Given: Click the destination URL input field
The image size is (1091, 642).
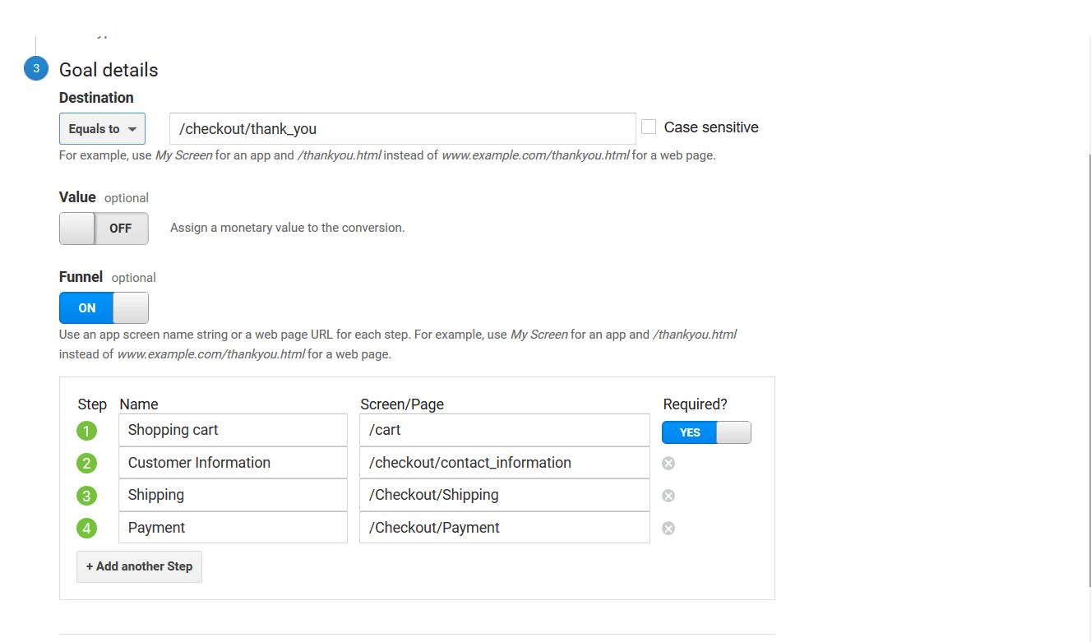Looking at the screenshot, I should click(402, 128).
